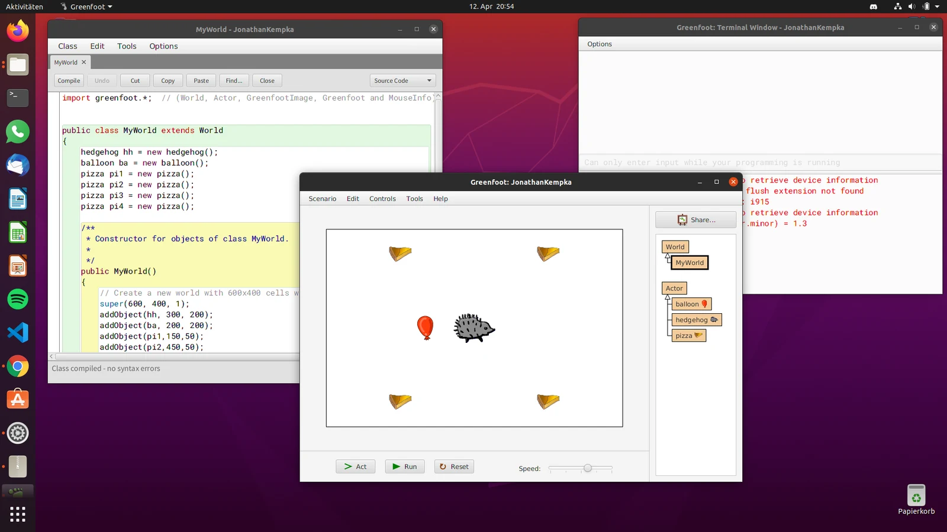Select the balloon class box
947x532 pixels.
click(x=691, y=304)
